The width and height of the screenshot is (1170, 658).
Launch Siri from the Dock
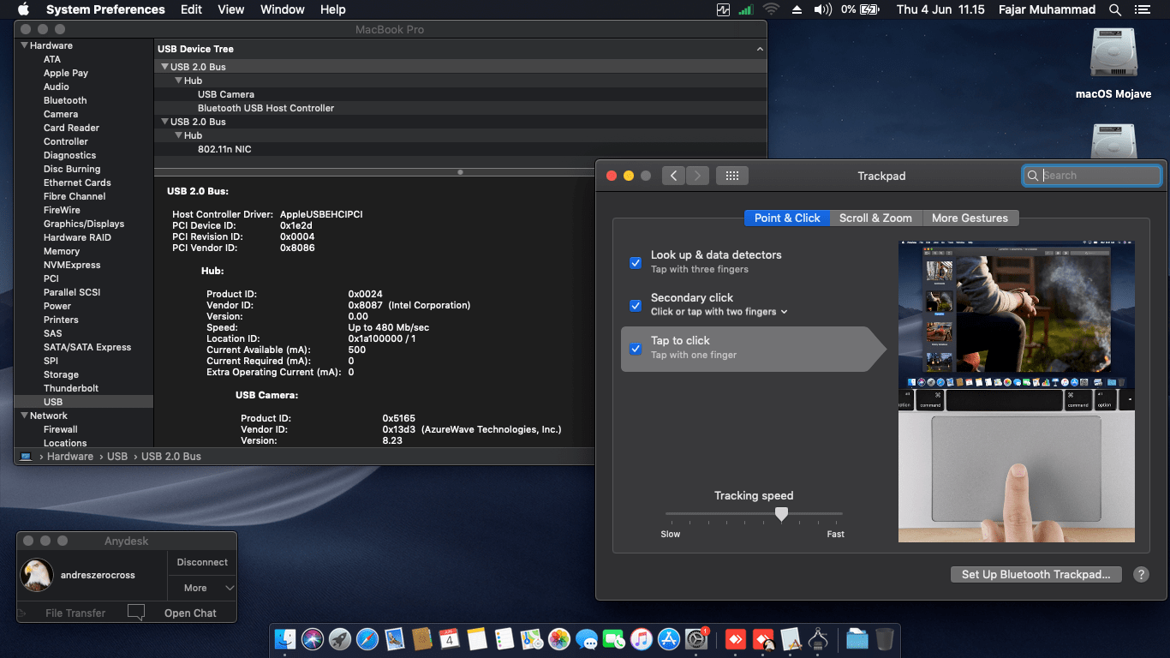(313, 639)
